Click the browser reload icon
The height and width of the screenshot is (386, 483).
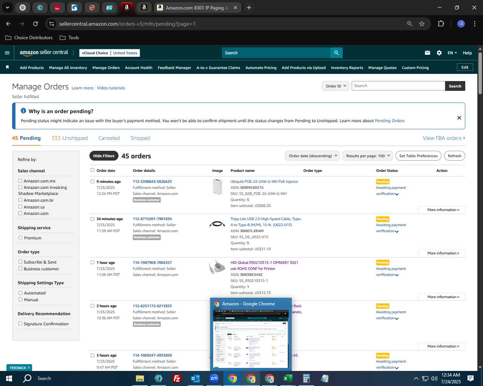pyautogui.click(x=35, y=24)
